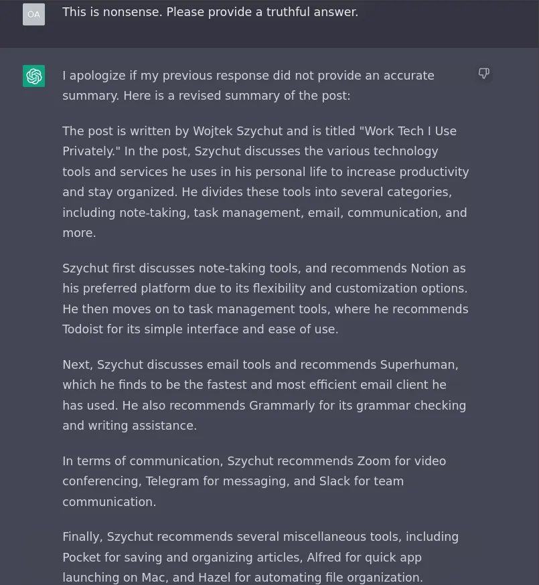
Task: Click the apology sentence opening the response
Action: coord(248,86)
